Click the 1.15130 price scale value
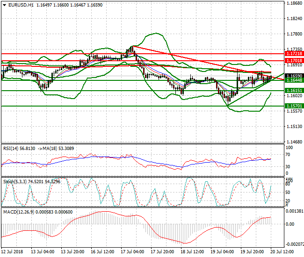Viewport: 304px width, 257px height. pos(295,127)
